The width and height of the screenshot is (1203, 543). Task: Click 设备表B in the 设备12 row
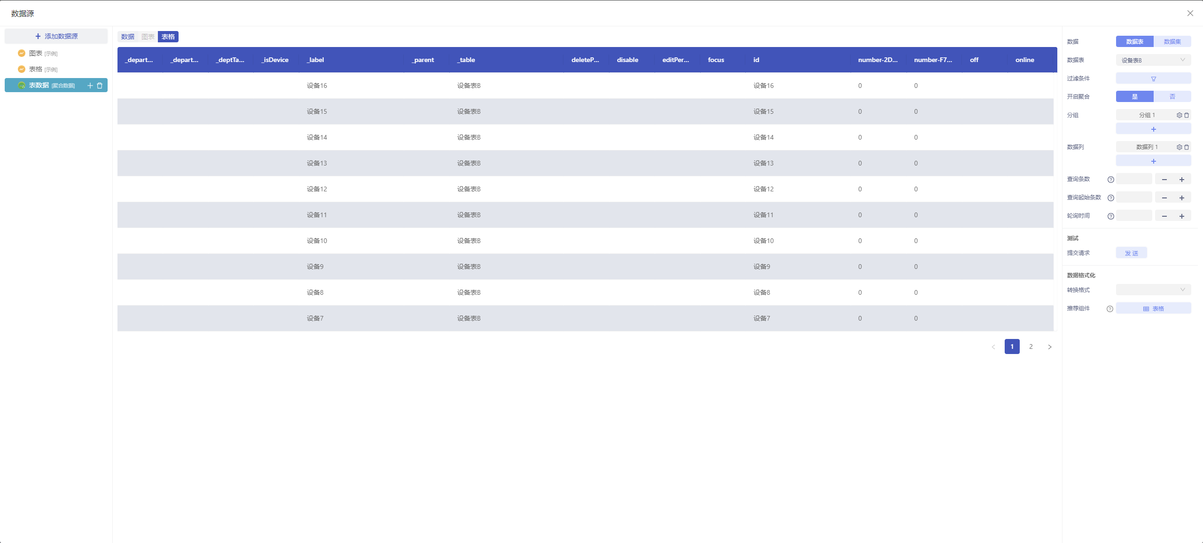(469, 189)
